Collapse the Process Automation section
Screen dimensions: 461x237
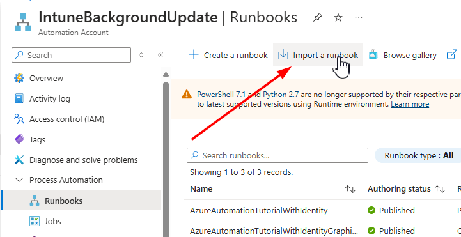click(19, 180)
